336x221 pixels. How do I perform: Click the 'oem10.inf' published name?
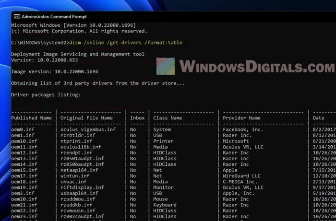click(x=24, y=141)
